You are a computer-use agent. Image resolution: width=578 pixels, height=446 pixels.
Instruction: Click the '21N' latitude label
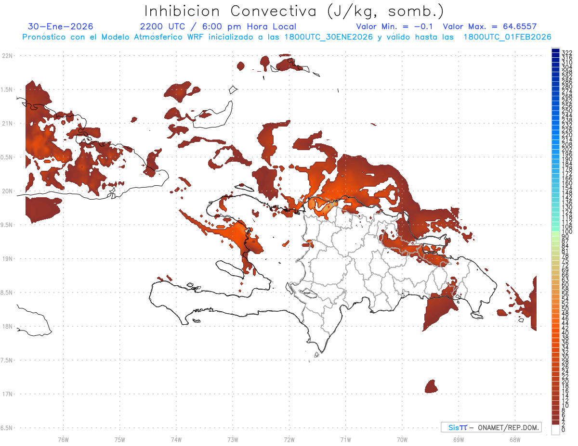[7, 124]
